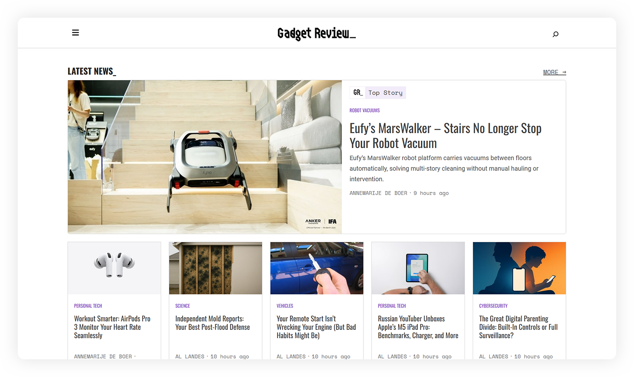Screen dimensions: 634x377
Task: Open the hamburger navigation menu
Action: pos(76,33)
